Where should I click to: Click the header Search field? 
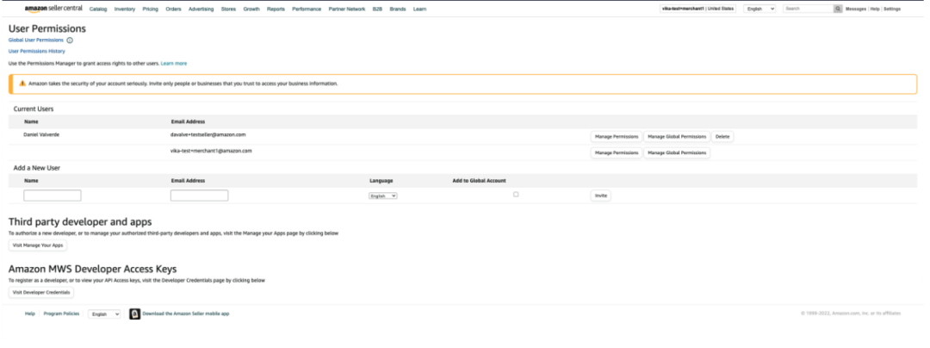click(808, 9)
